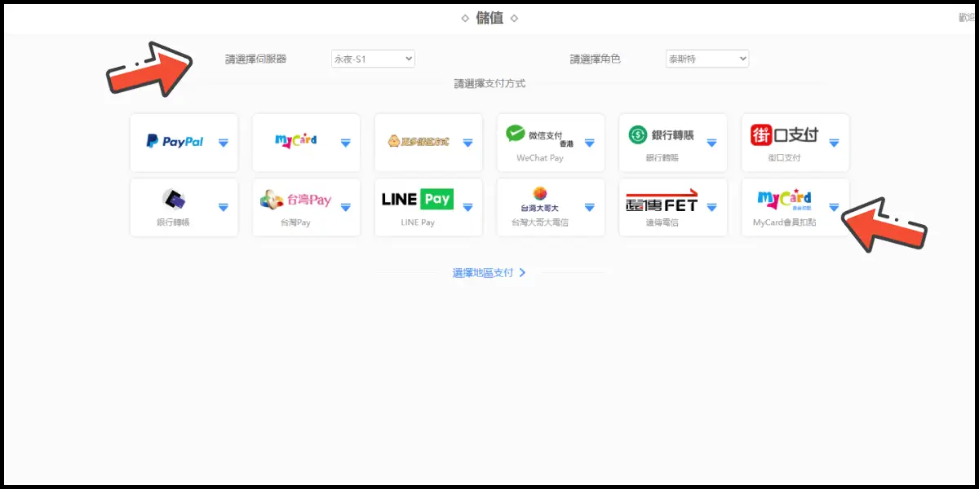Click the 'LINE Pay' caption below the logo
The image size is (979, 489).
coord(418,222)
